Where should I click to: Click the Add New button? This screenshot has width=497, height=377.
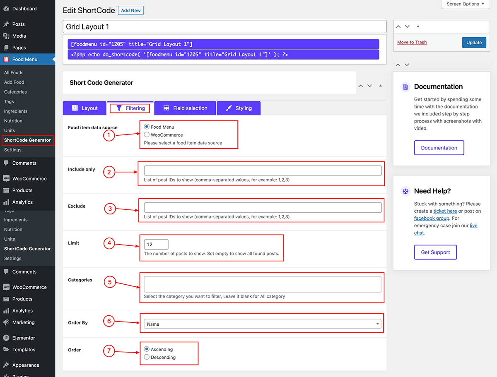(x=131, y=10)
